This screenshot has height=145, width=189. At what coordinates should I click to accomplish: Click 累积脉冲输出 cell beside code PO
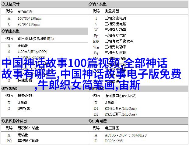(28, 140)
